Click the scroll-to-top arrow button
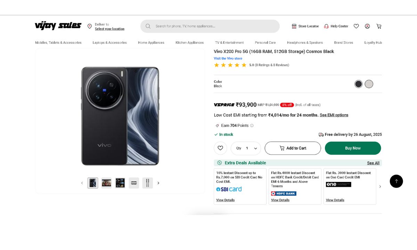 pos(396,181)
